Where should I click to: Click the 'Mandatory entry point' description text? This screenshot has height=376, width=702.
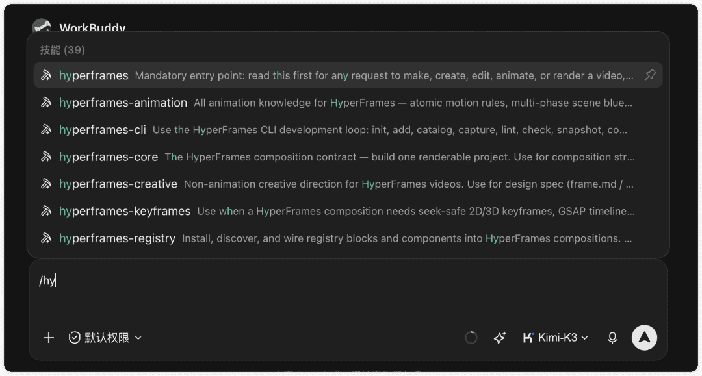(384, 75)
